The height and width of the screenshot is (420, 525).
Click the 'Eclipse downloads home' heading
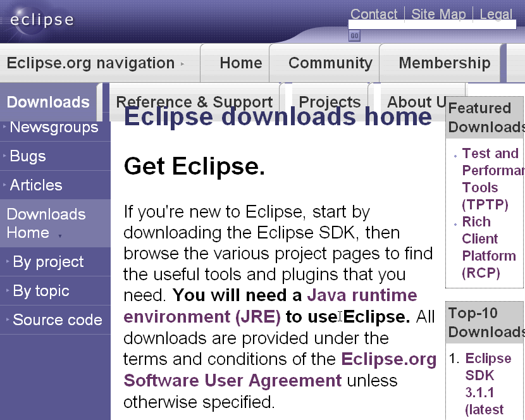278,116
